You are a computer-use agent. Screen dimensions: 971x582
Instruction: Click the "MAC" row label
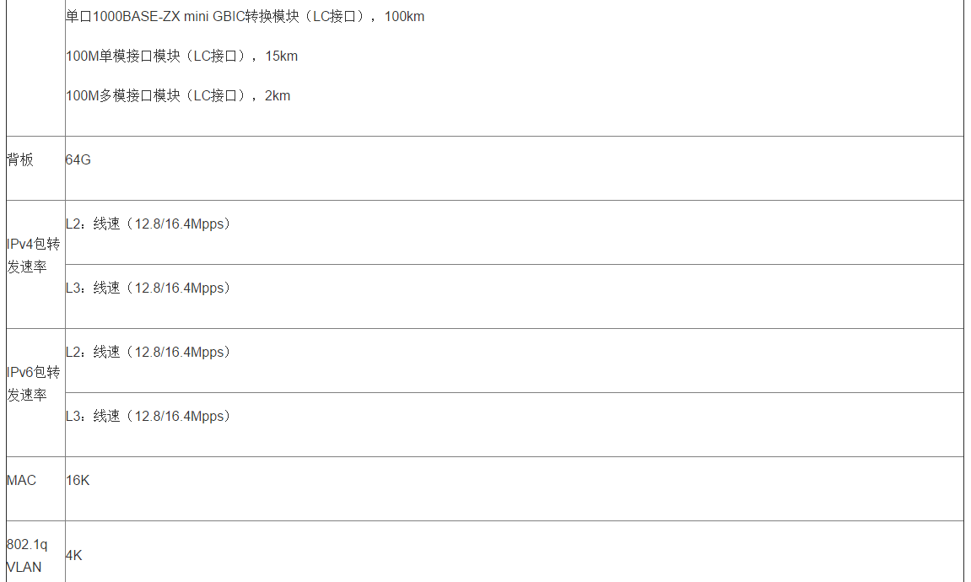tap(21, 481)
